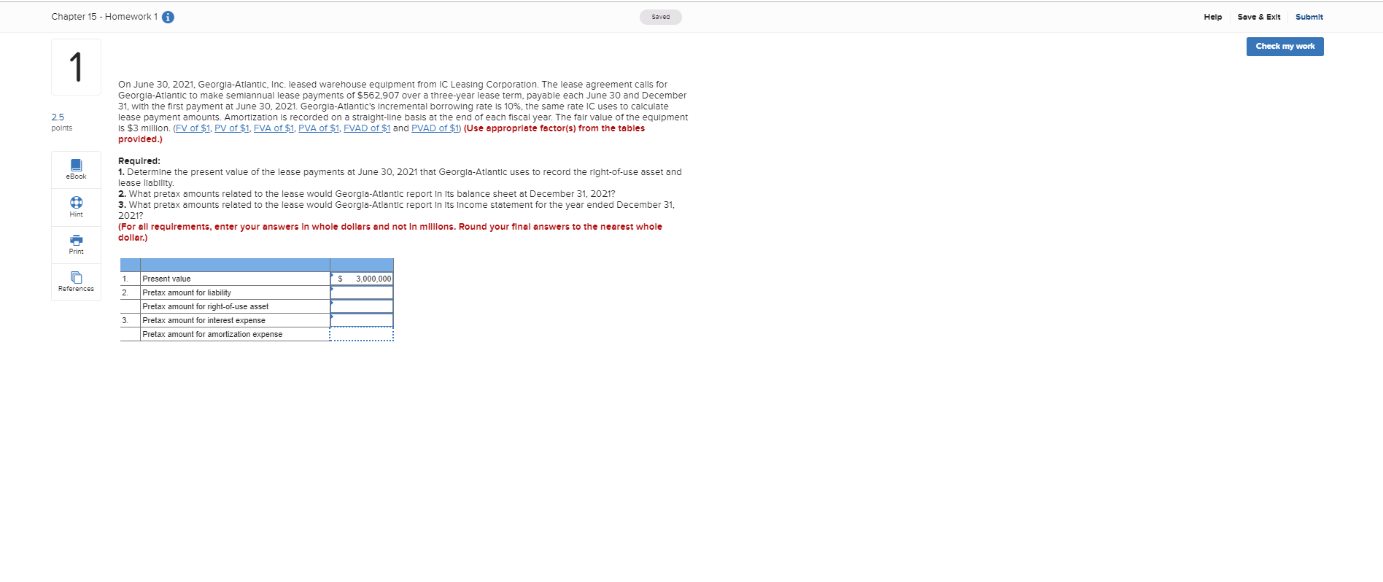The height and width of the screenshot is (582, 1383).
Task: Select the right-of-use asset answer field
Action: click(362, 306)
